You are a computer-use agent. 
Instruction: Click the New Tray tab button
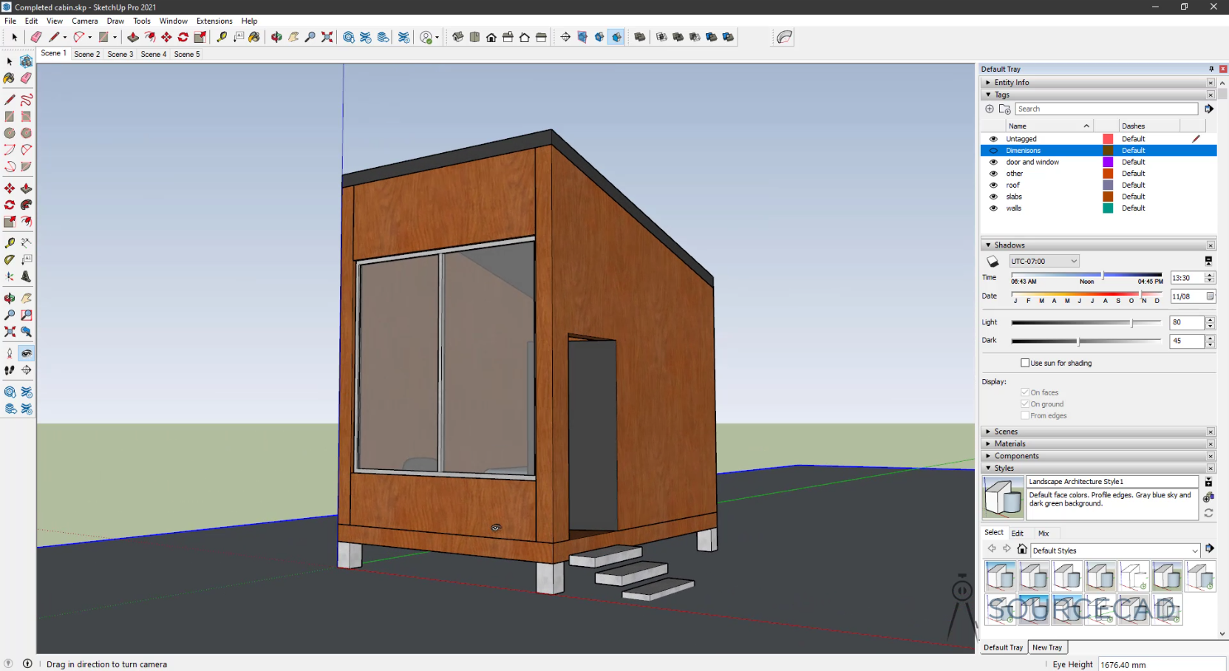1047,647
